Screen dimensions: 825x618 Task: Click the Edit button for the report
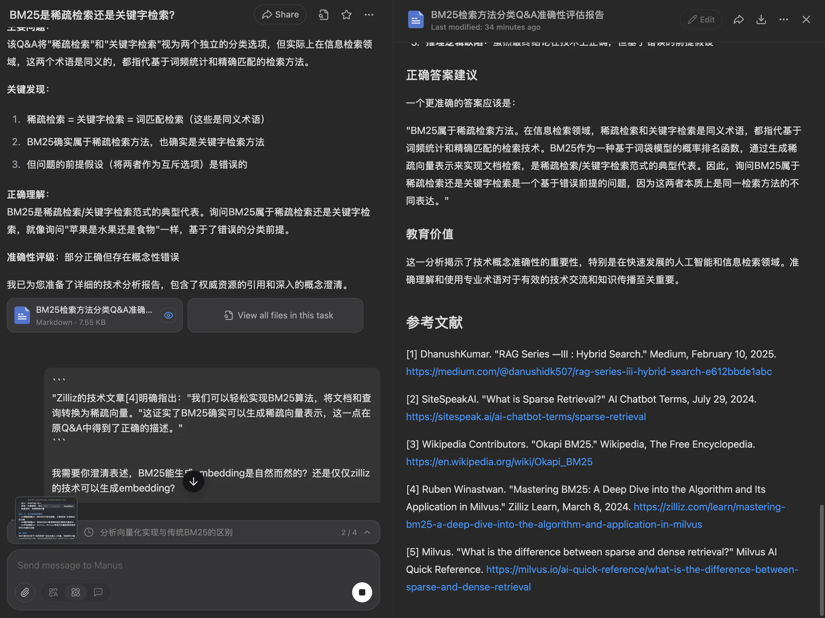coord(701,19)
